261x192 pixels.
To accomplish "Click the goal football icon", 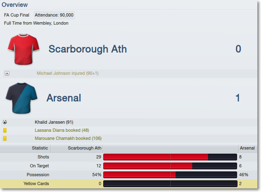I will tap(5, 122).
